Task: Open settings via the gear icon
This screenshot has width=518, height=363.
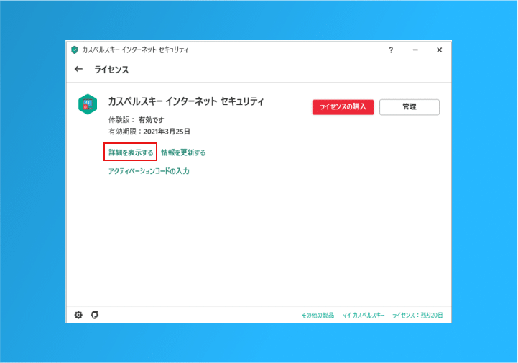Action: (x=78, y=315)
